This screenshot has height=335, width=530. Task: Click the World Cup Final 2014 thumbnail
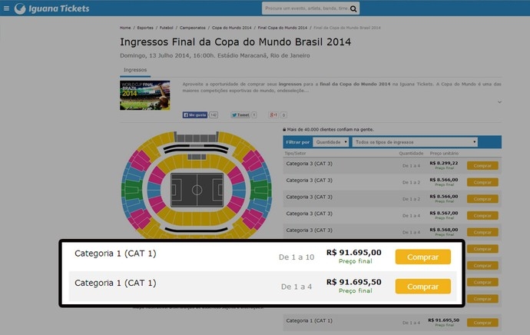(145, 95)
